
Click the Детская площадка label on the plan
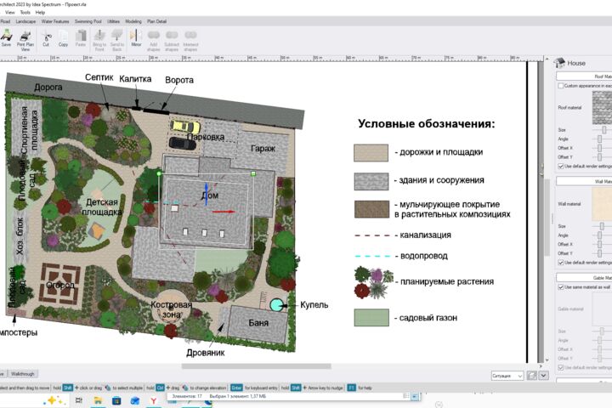[101, 207]
